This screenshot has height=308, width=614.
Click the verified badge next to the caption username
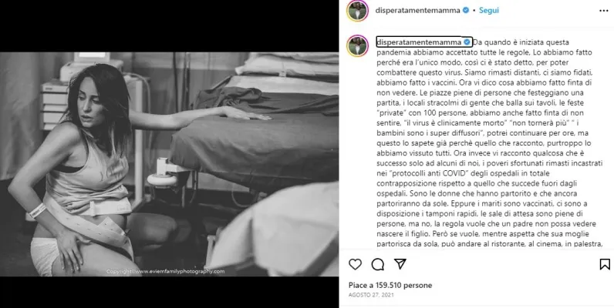pos(467,42)
